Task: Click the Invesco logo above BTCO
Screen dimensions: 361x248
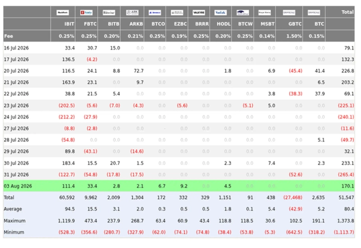Action: [x=155, y=13]
